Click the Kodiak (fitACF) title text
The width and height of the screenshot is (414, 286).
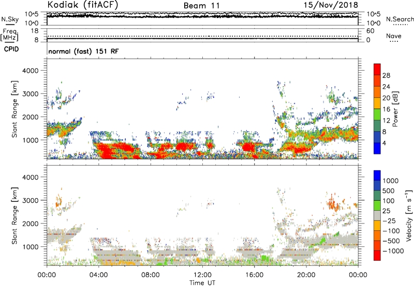(83, 5)
